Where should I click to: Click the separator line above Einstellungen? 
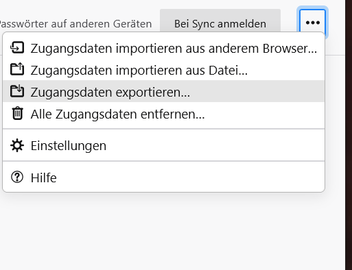coord(164,129)
